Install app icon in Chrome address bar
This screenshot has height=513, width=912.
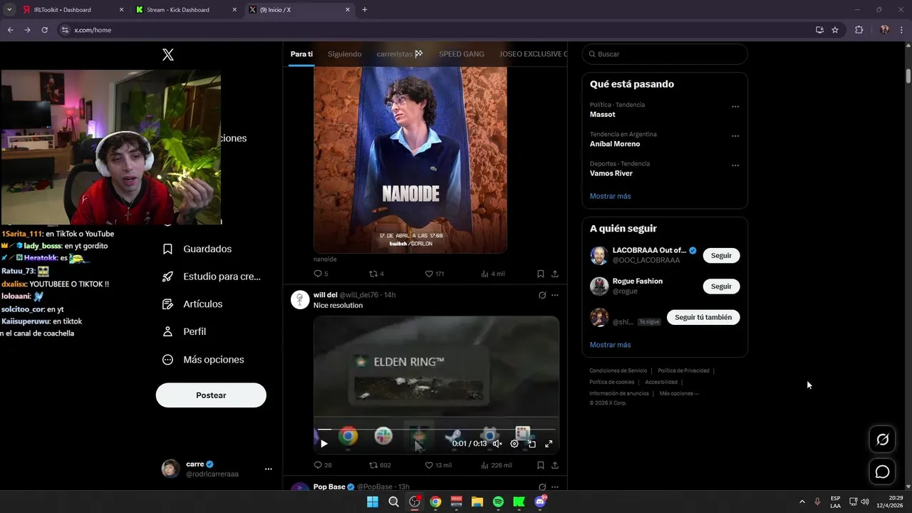pyautogui.click(x=819, y=30)
